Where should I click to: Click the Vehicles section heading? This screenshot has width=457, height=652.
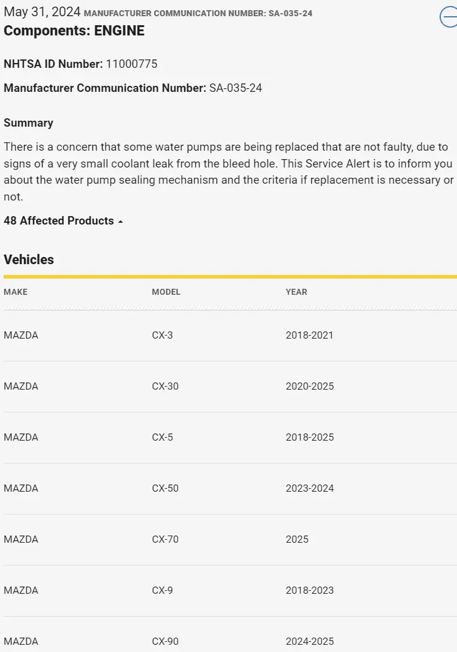(29, 259)
